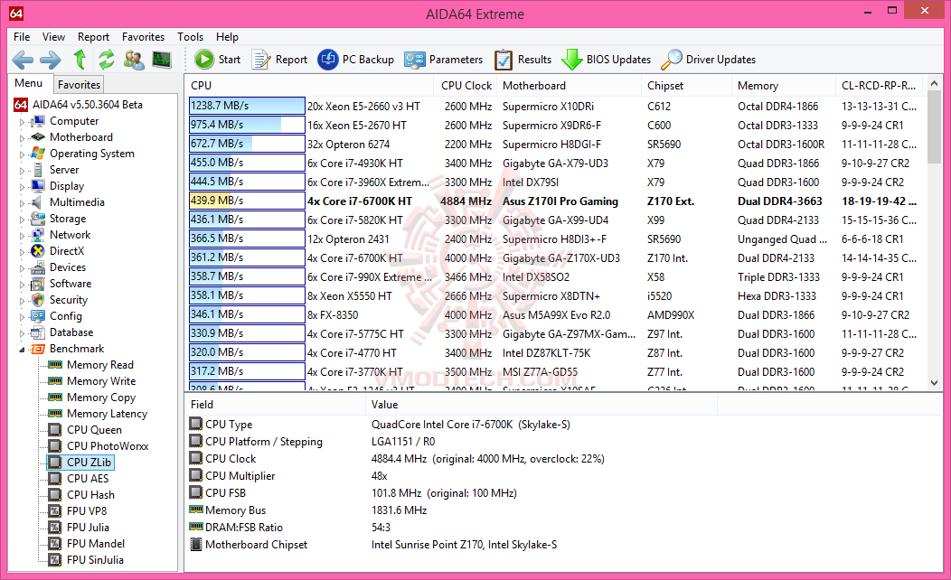Select the FPU Mandel benchmark
This screenshot has height=580, width=951.
pyautogui.click(x=96, y=544)
